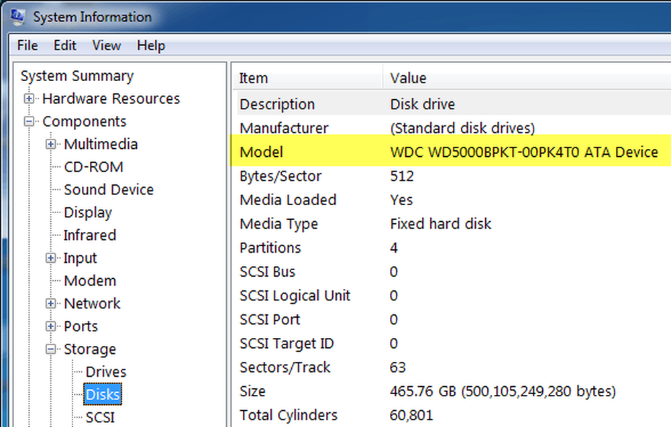Select the Ports tree item
671x427 pixels.
81,326
